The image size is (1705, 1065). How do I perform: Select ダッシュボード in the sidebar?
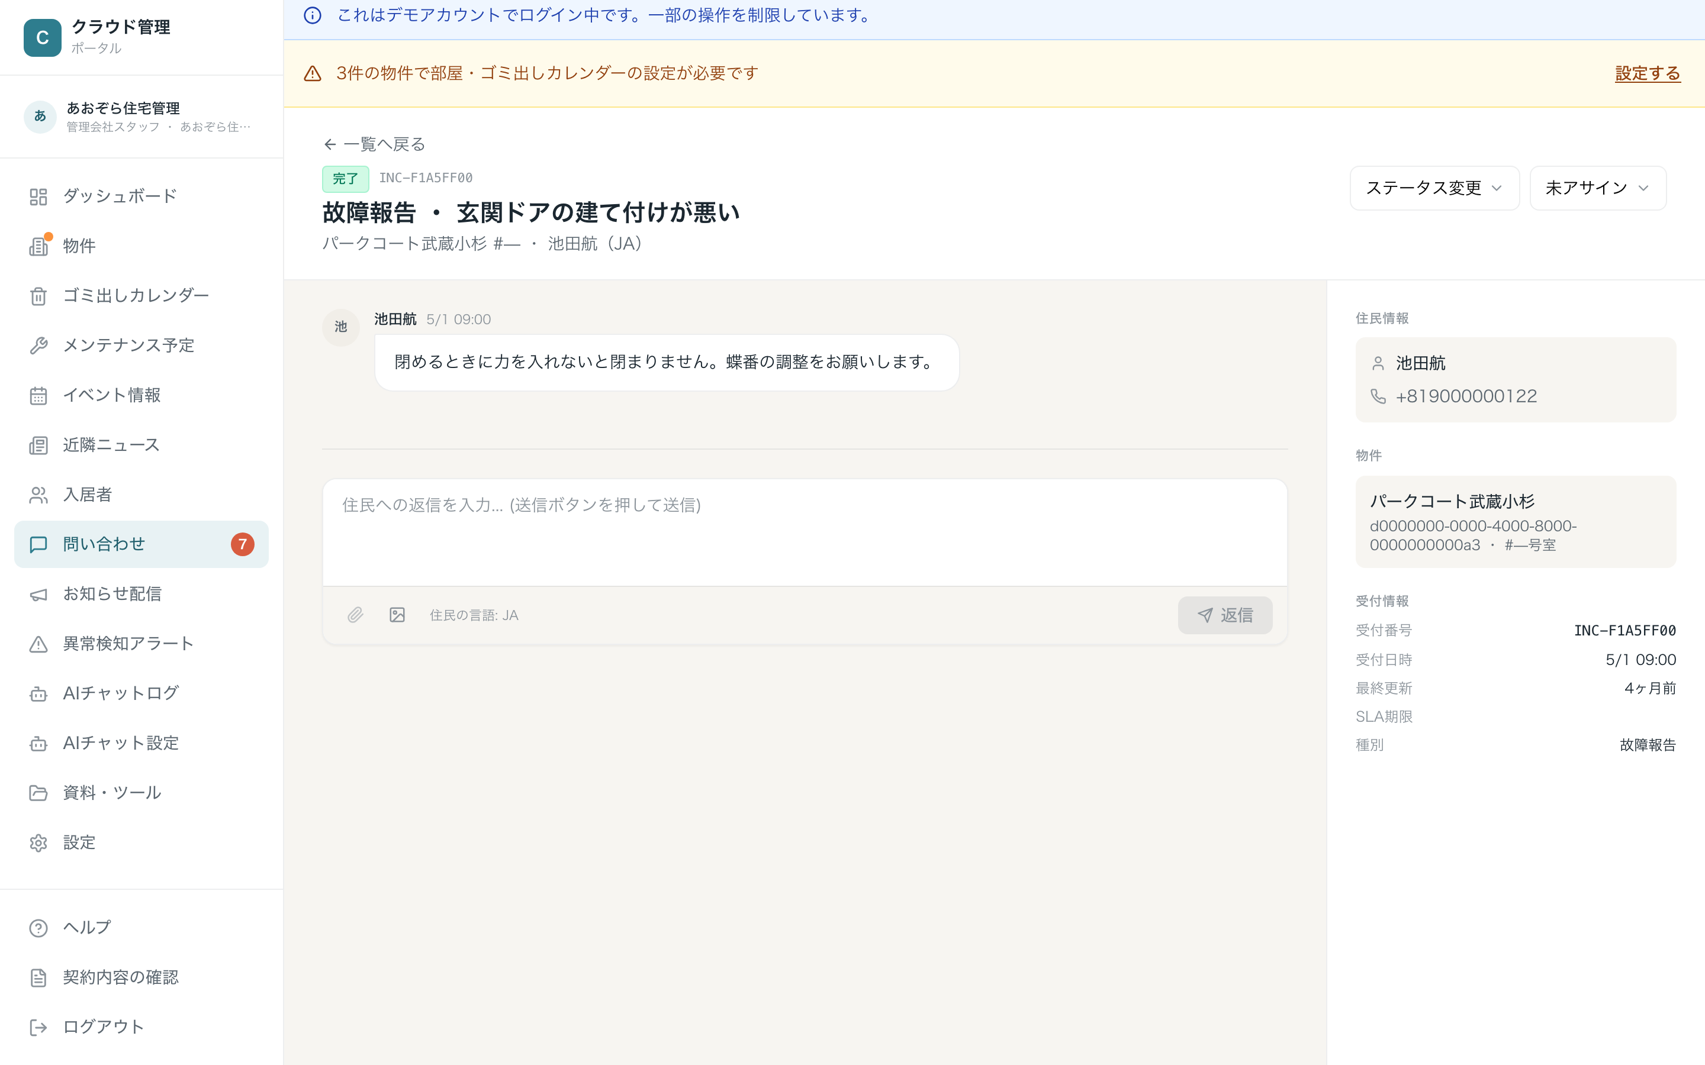point(141,196)
